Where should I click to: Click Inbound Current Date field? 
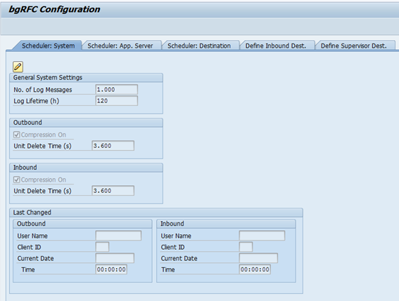coord(258,258)
